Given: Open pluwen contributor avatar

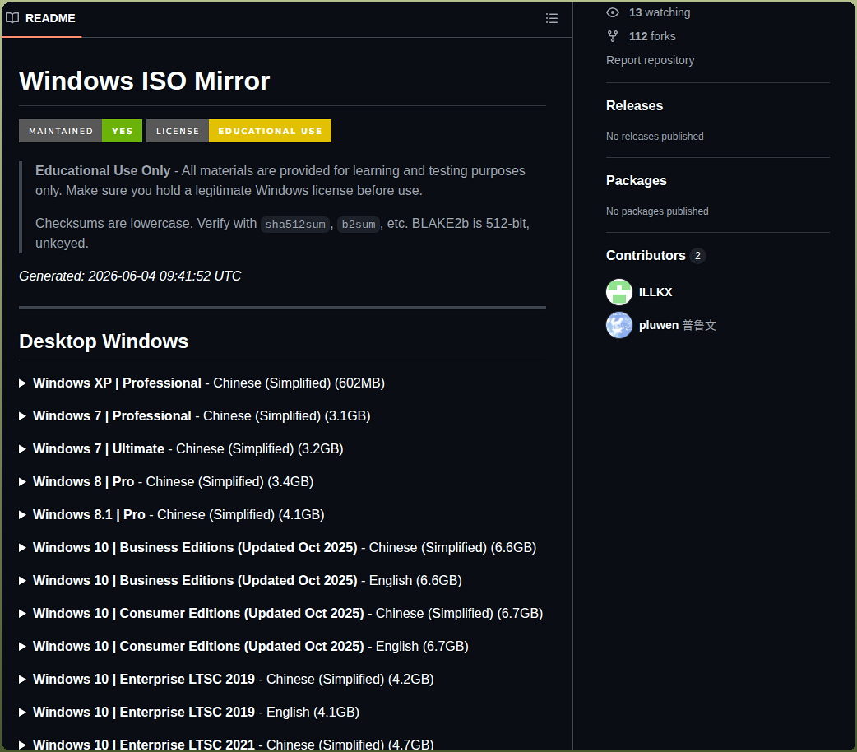Looking at the screenshot, I should tap(619, 325).
